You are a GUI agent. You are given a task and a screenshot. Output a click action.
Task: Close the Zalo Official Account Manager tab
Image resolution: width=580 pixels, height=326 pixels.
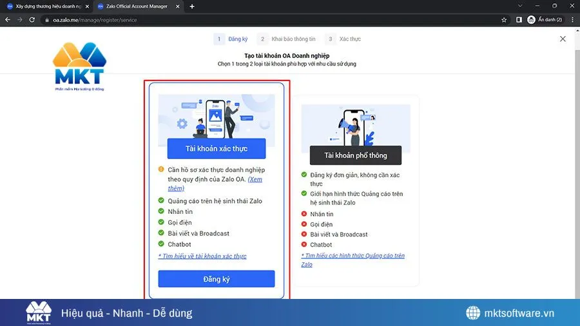[x=178, y=6]
